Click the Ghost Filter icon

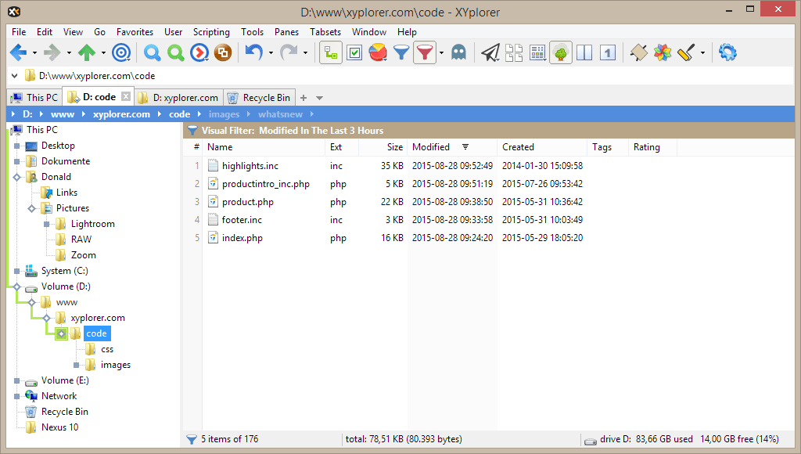(x=458, y=52)
